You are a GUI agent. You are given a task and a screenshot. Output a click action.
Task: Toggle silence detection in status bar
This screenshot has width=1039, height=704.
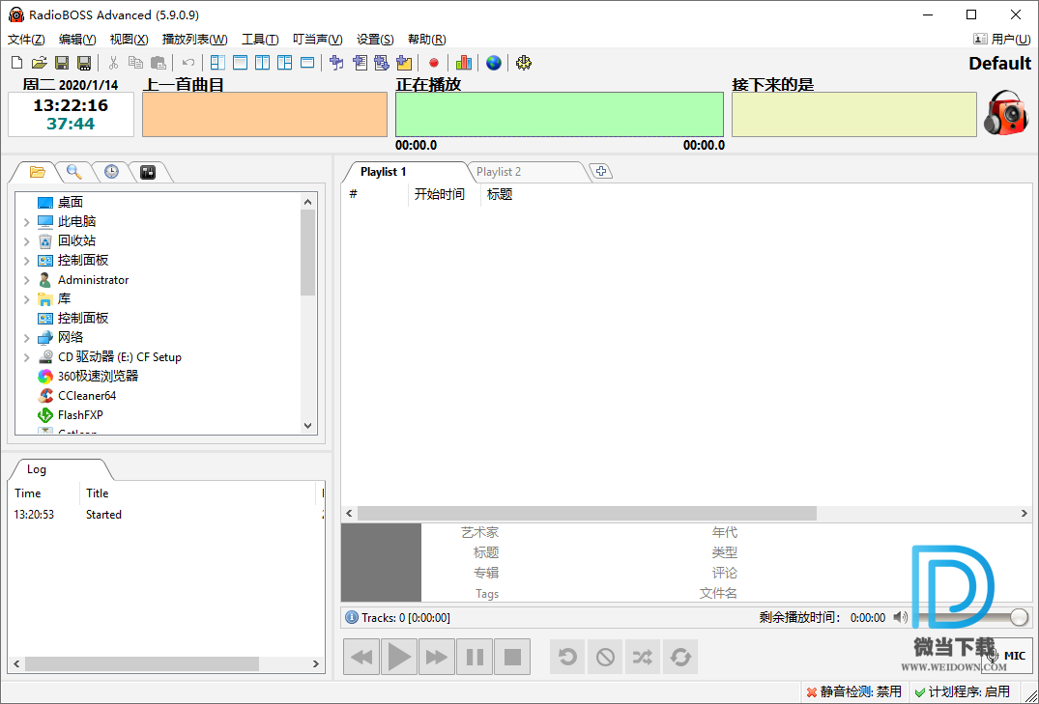[854, 692]
